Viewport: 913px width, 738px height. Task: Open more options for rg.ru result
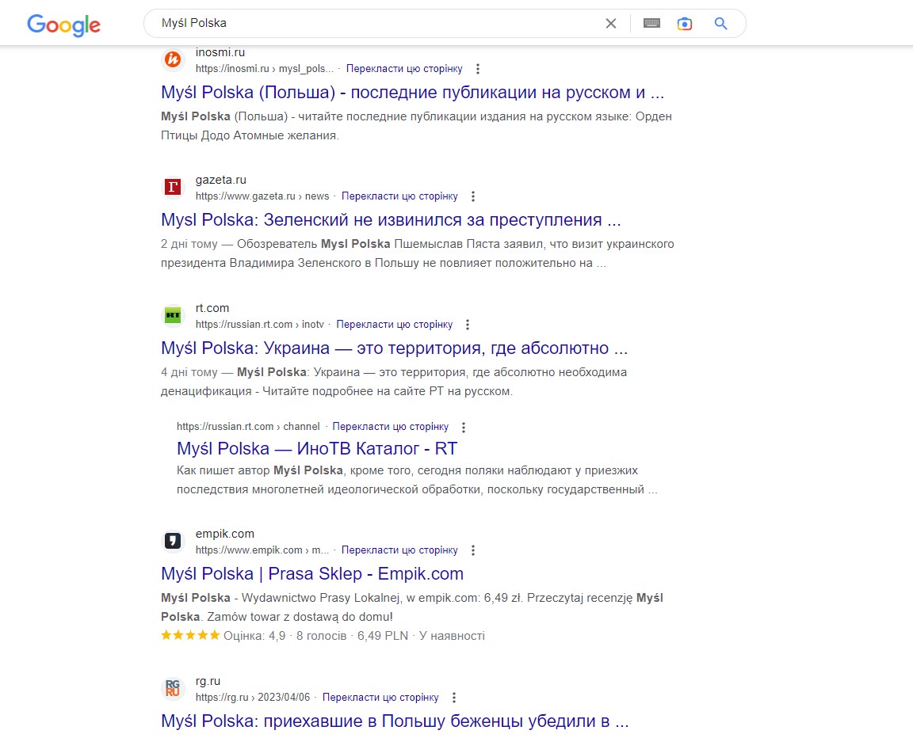coord(453,698)
